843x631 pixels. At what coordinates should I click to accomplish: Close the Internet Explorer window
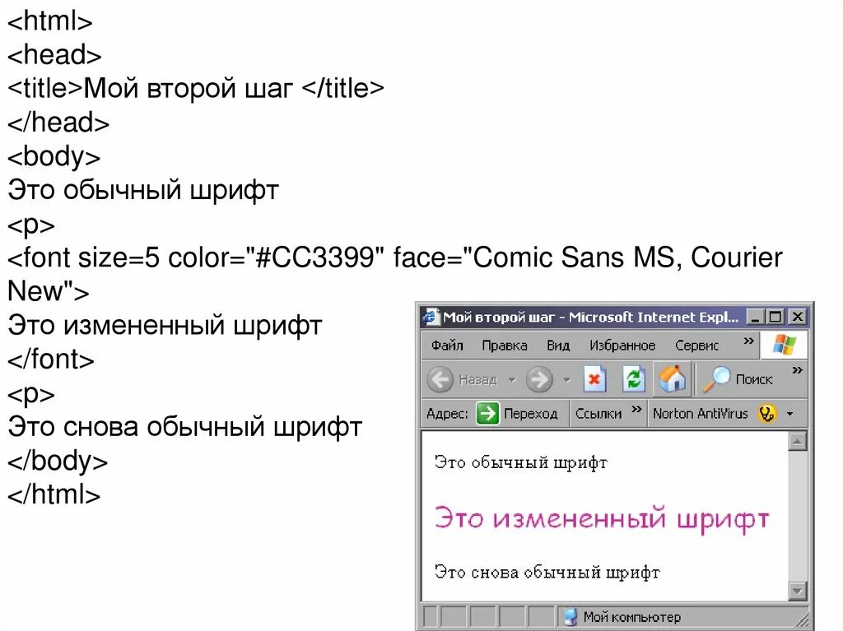(798, 317)
